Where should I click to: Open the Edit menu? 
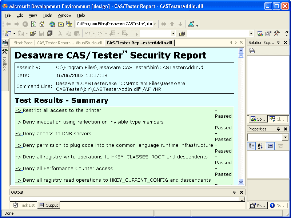tap(20, 15)
